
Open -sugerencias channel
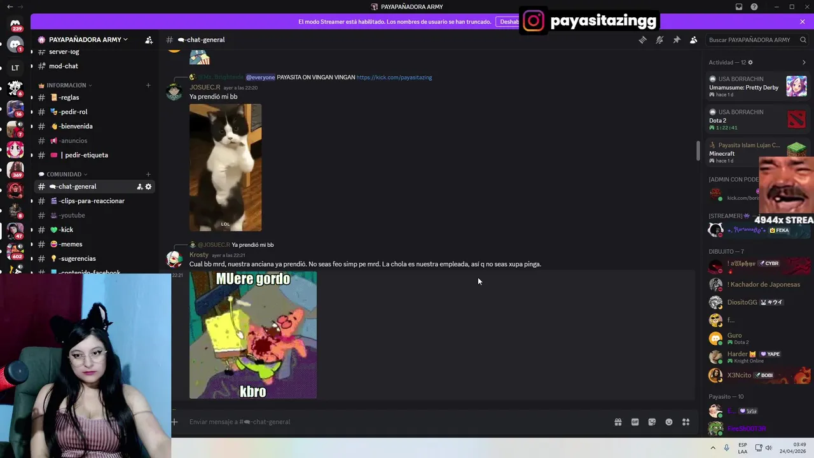[x=93, y=258]
